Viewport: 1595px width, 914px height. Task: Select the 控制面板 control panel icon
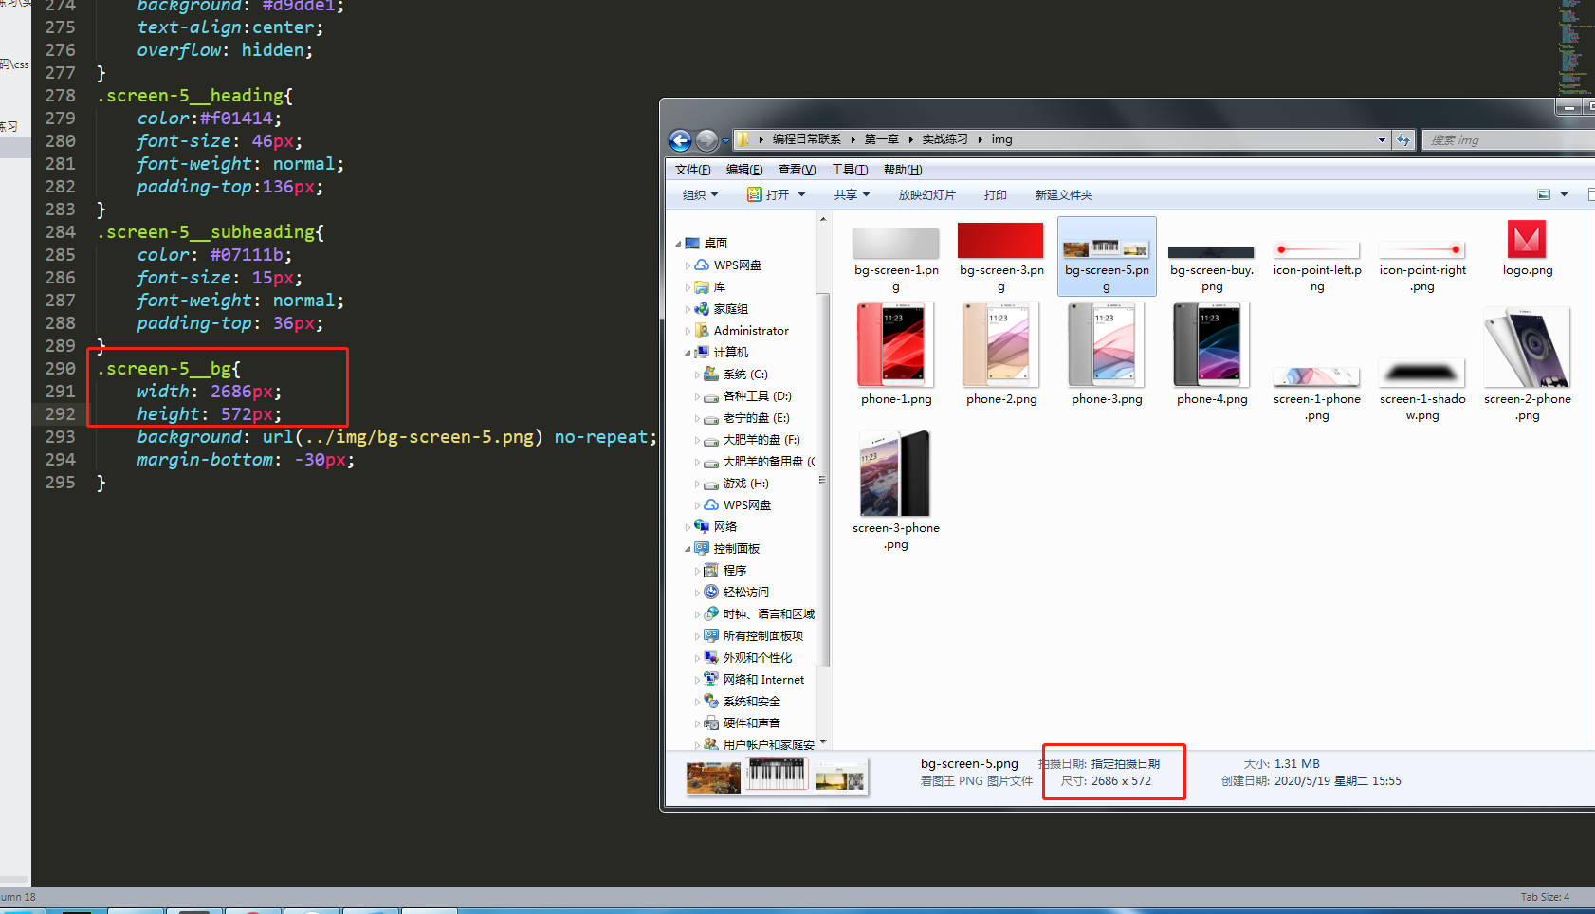click(x=702, y=549)
